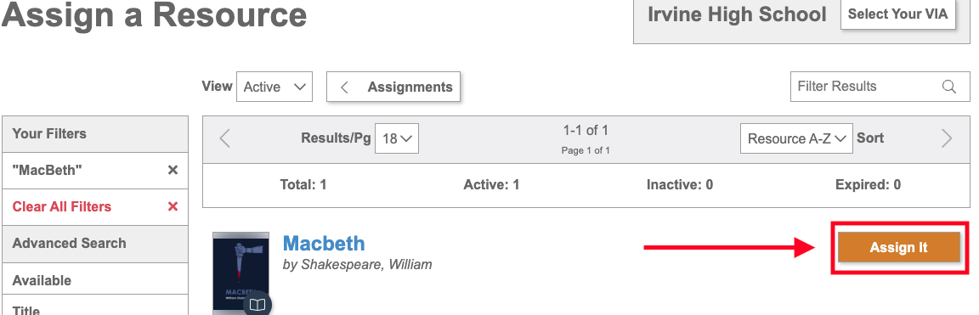Image resolution: width=979 pixels, height=315 pixels.
Task: Open the Resource A-Z sort dropdown
Action: pos(796,138)
